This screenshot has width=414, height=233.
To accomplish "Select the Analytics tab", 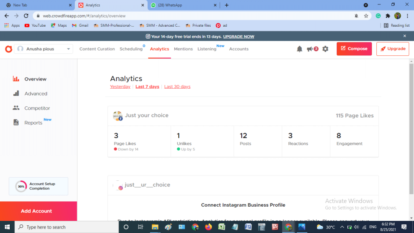I will point(159,49).
